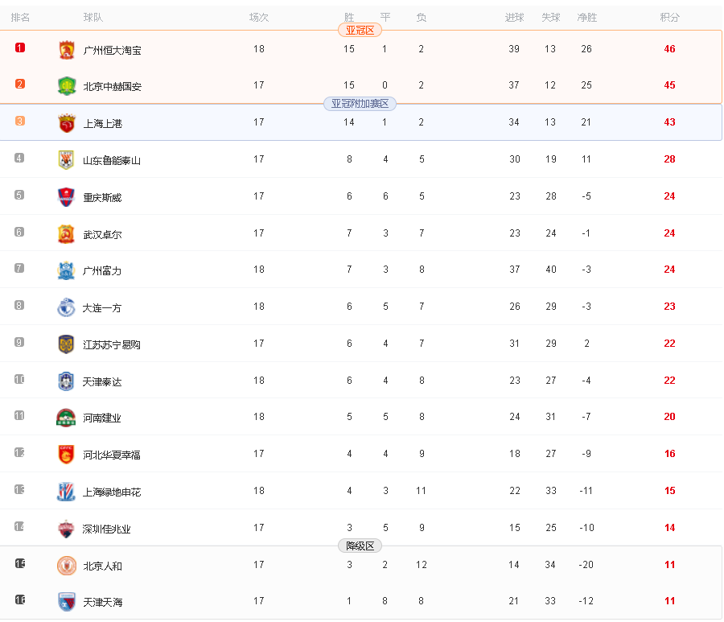Image resolution: width=724 pixels, height=622 pixels.
Task: Click the 山东鲁能泰山 team crest
Action: click(66, 160)
